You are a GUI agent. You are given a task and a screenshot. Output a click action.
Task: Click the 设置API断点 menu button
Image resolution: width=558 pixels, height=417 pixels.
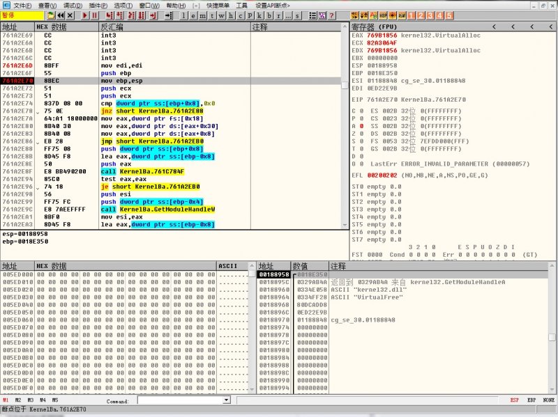pos(272,5)
